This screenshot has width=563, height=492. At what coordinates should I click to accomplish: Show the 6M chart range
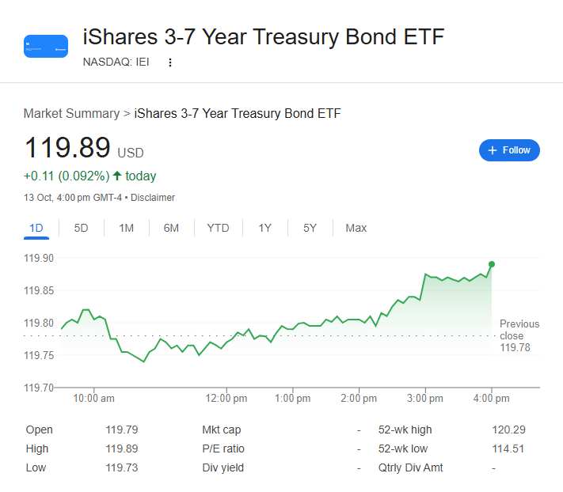pyautogui.click(x=171, y=228)
